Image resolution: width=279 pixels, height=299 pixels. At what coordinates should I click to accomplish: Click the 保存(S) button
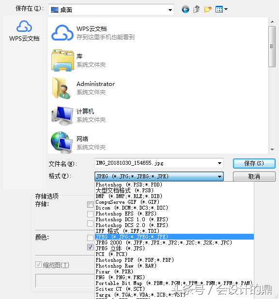[254, 164]
